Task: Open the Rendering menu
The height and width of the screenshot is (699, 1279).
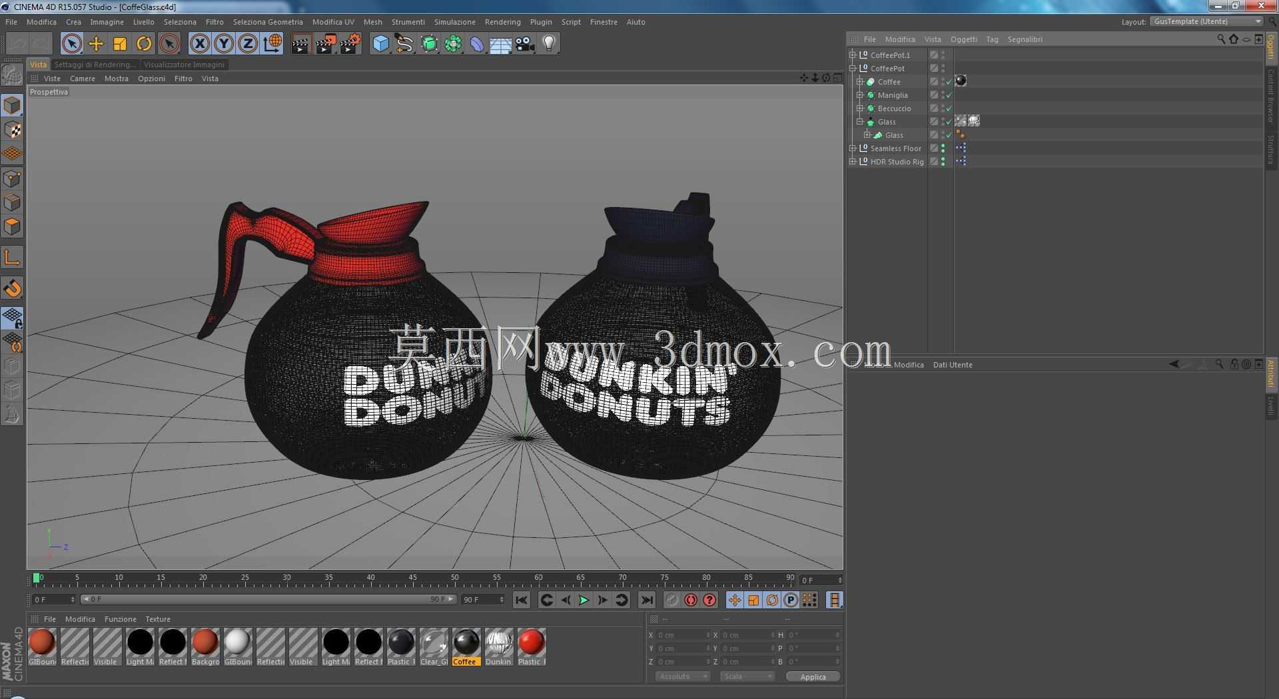Action: (x=503, y=22)
